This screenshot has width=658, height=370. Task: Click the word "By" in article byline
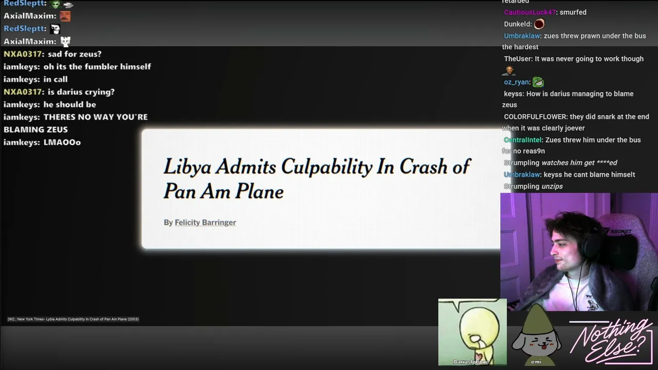pos(168,223)
